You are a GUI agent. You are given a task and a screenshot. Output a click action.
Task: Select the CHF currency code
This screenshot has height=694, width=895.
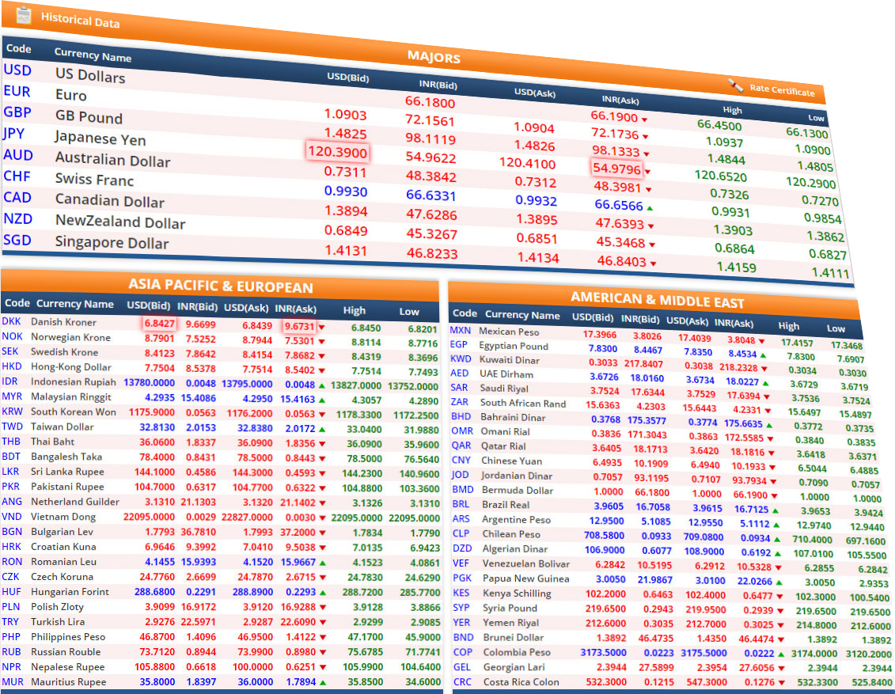[x=17, y=176]
